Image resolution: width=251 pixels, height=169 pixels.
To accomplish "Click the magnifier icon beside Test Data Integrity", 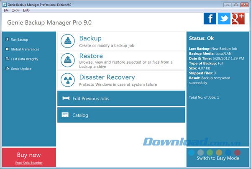I will tap(7, 59).
